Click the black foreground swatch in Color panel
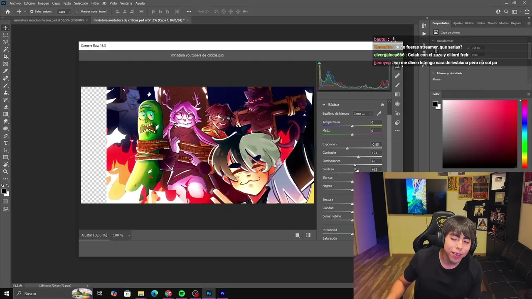532x299 pixels. pyautogui.click(x=435, y=104)
